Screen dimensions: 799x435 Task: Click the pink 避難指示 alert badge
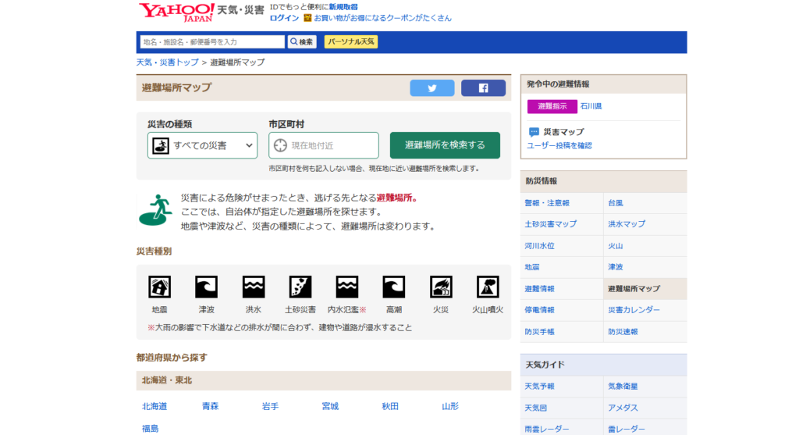tap(552, 106)
